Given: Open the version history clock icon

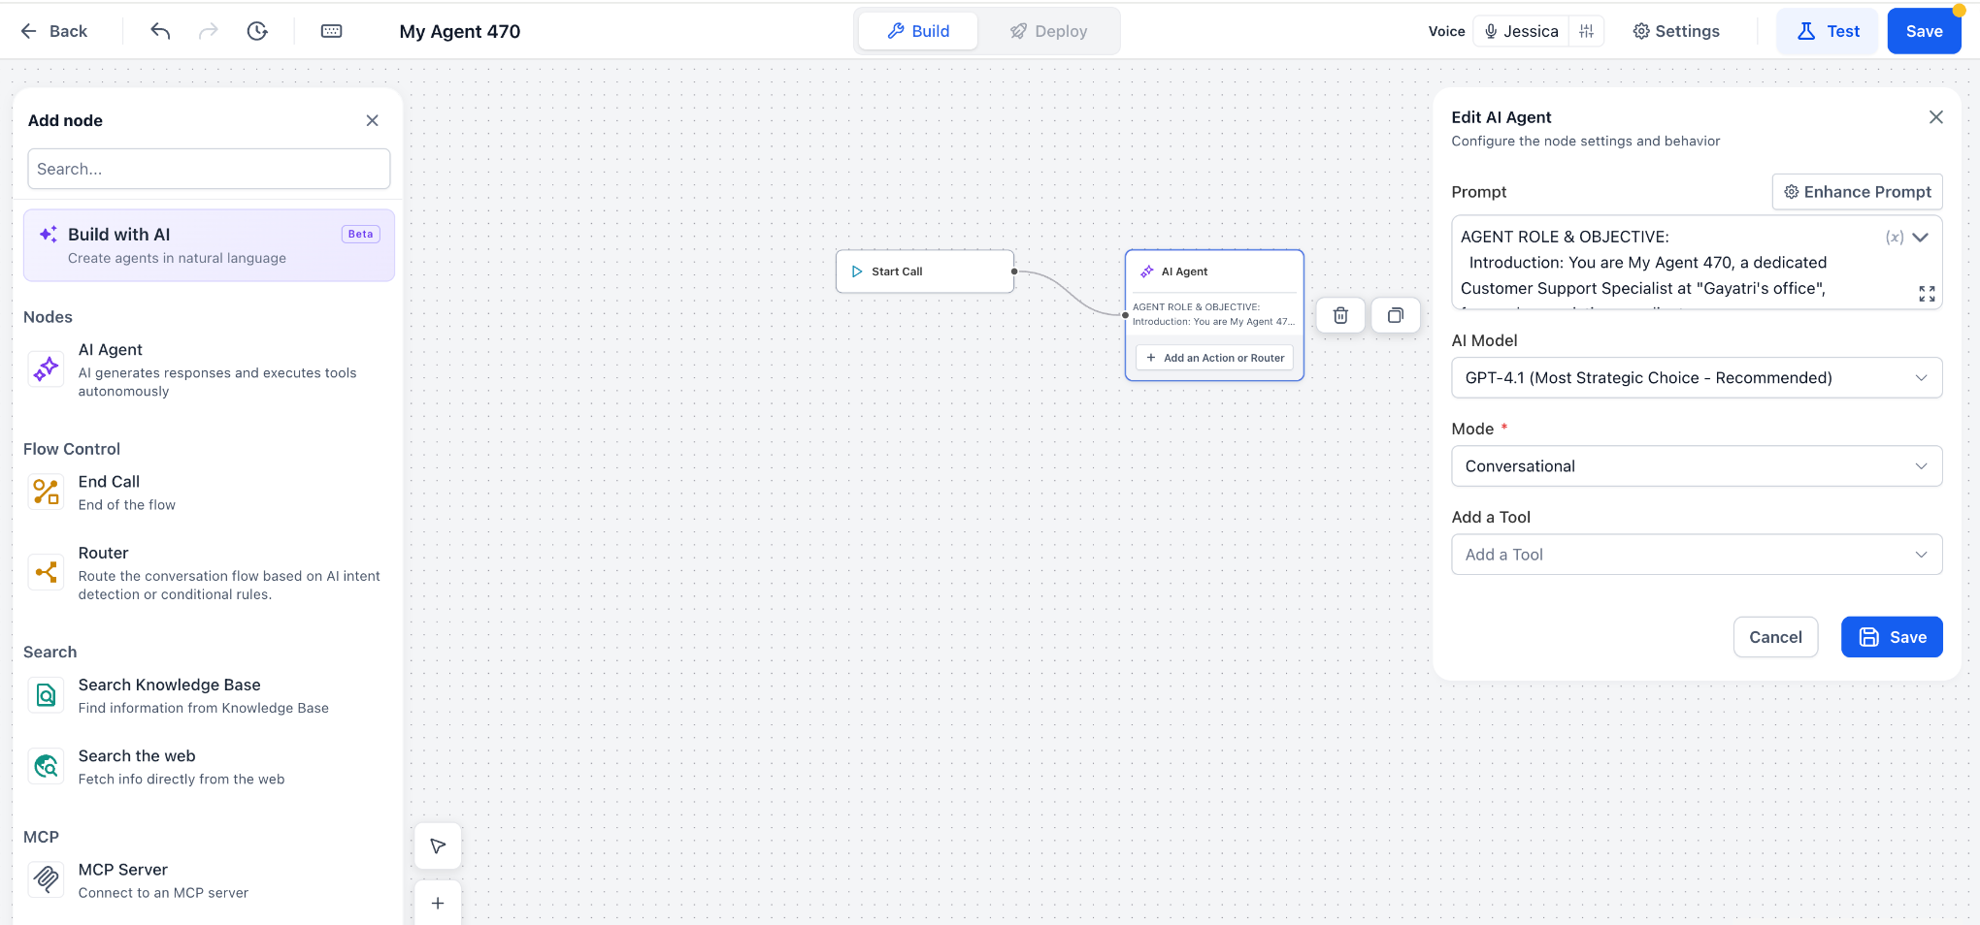Looking at the screenshot, I should tap(257, 31).
